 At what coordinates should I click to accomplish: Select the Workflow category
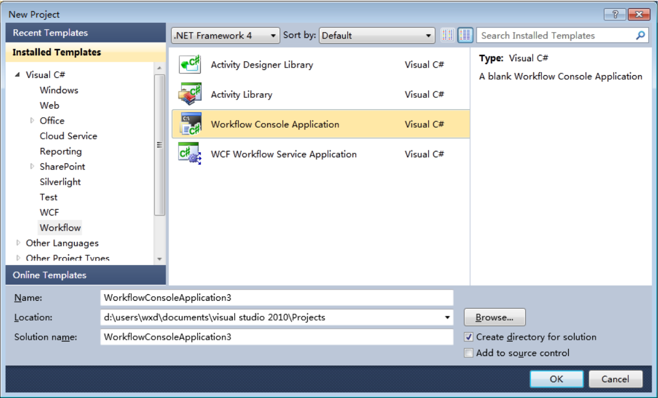pos(60,228)
